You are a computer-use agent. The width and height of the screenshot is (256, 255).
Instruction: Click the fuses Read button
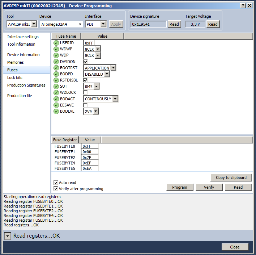(238, 187)
